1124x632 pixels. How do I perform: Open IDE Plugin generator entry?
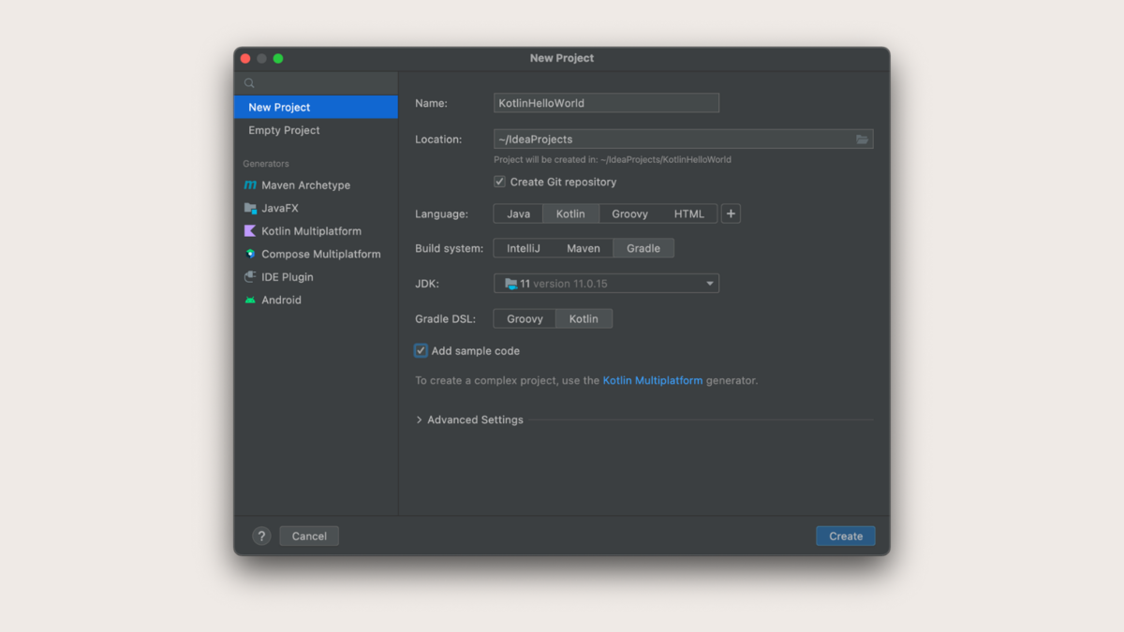316,277
